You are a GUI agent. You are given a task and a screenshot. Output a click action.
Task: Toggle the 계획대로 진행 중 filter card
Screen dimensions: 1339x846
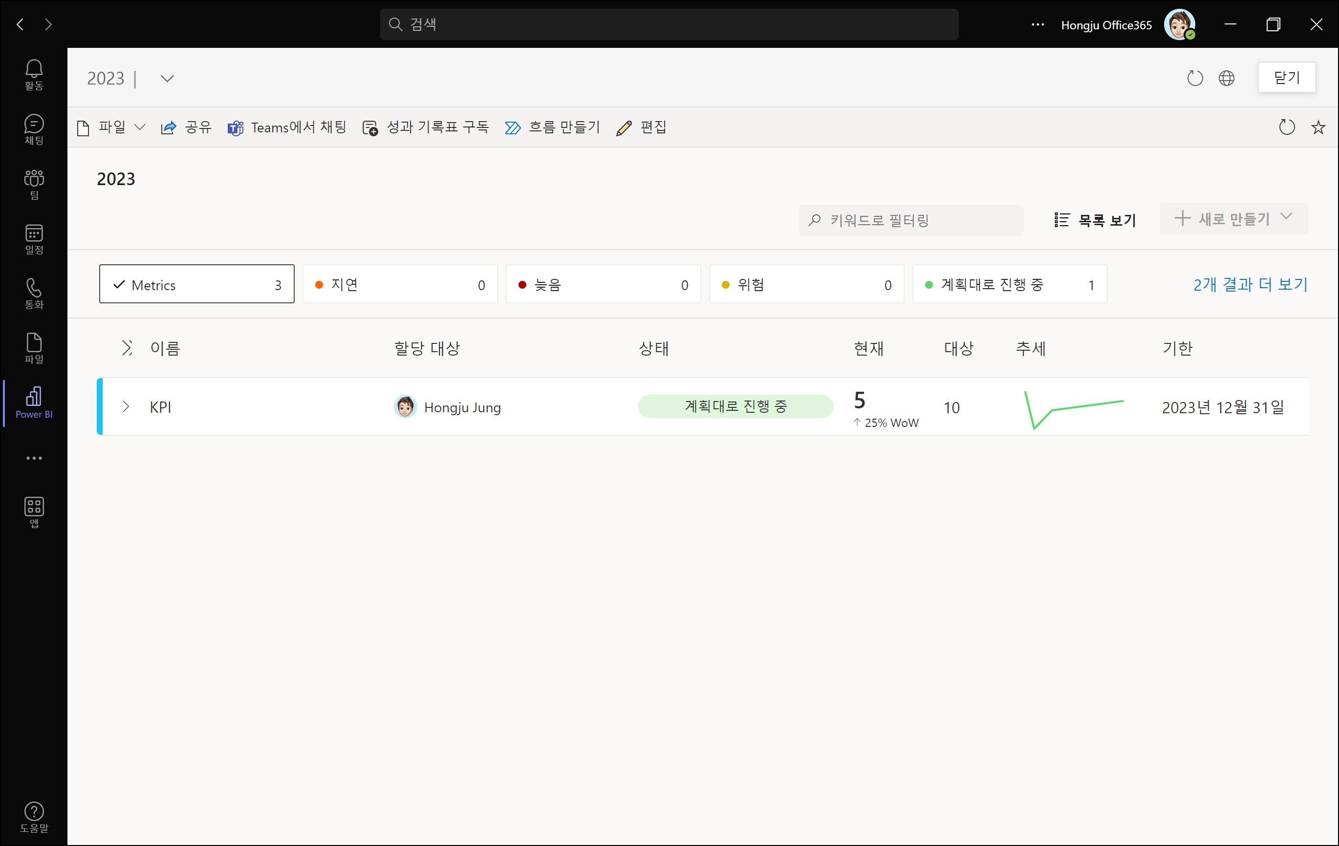1009,285
